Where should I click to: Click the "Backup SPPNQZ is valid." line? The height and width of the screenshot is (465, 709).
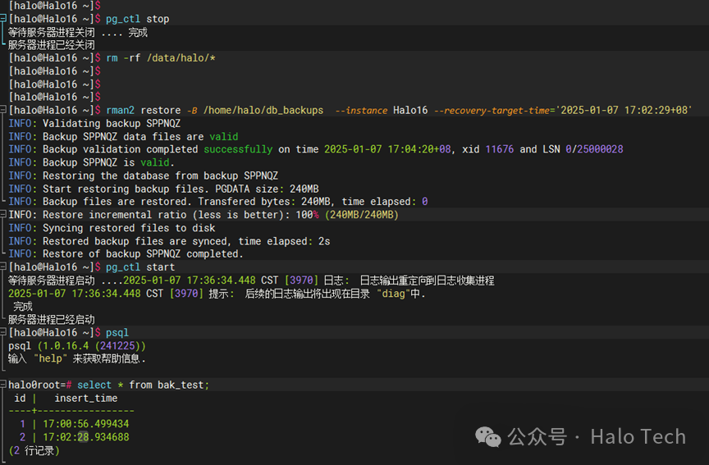coord(108,162)
